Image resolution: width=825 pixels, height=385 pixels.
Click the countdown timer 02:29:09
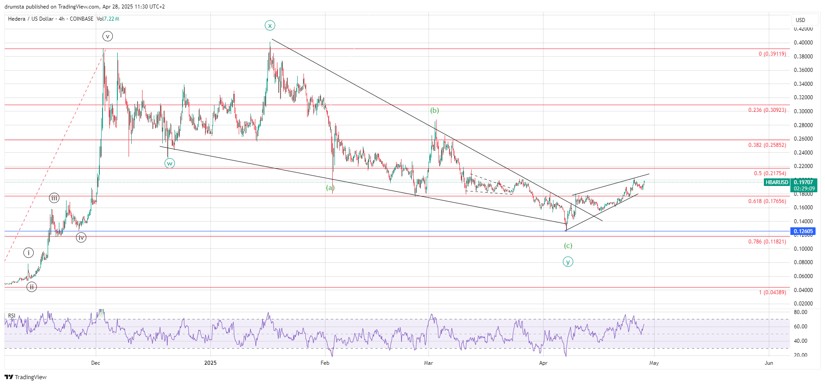(803, 189)
